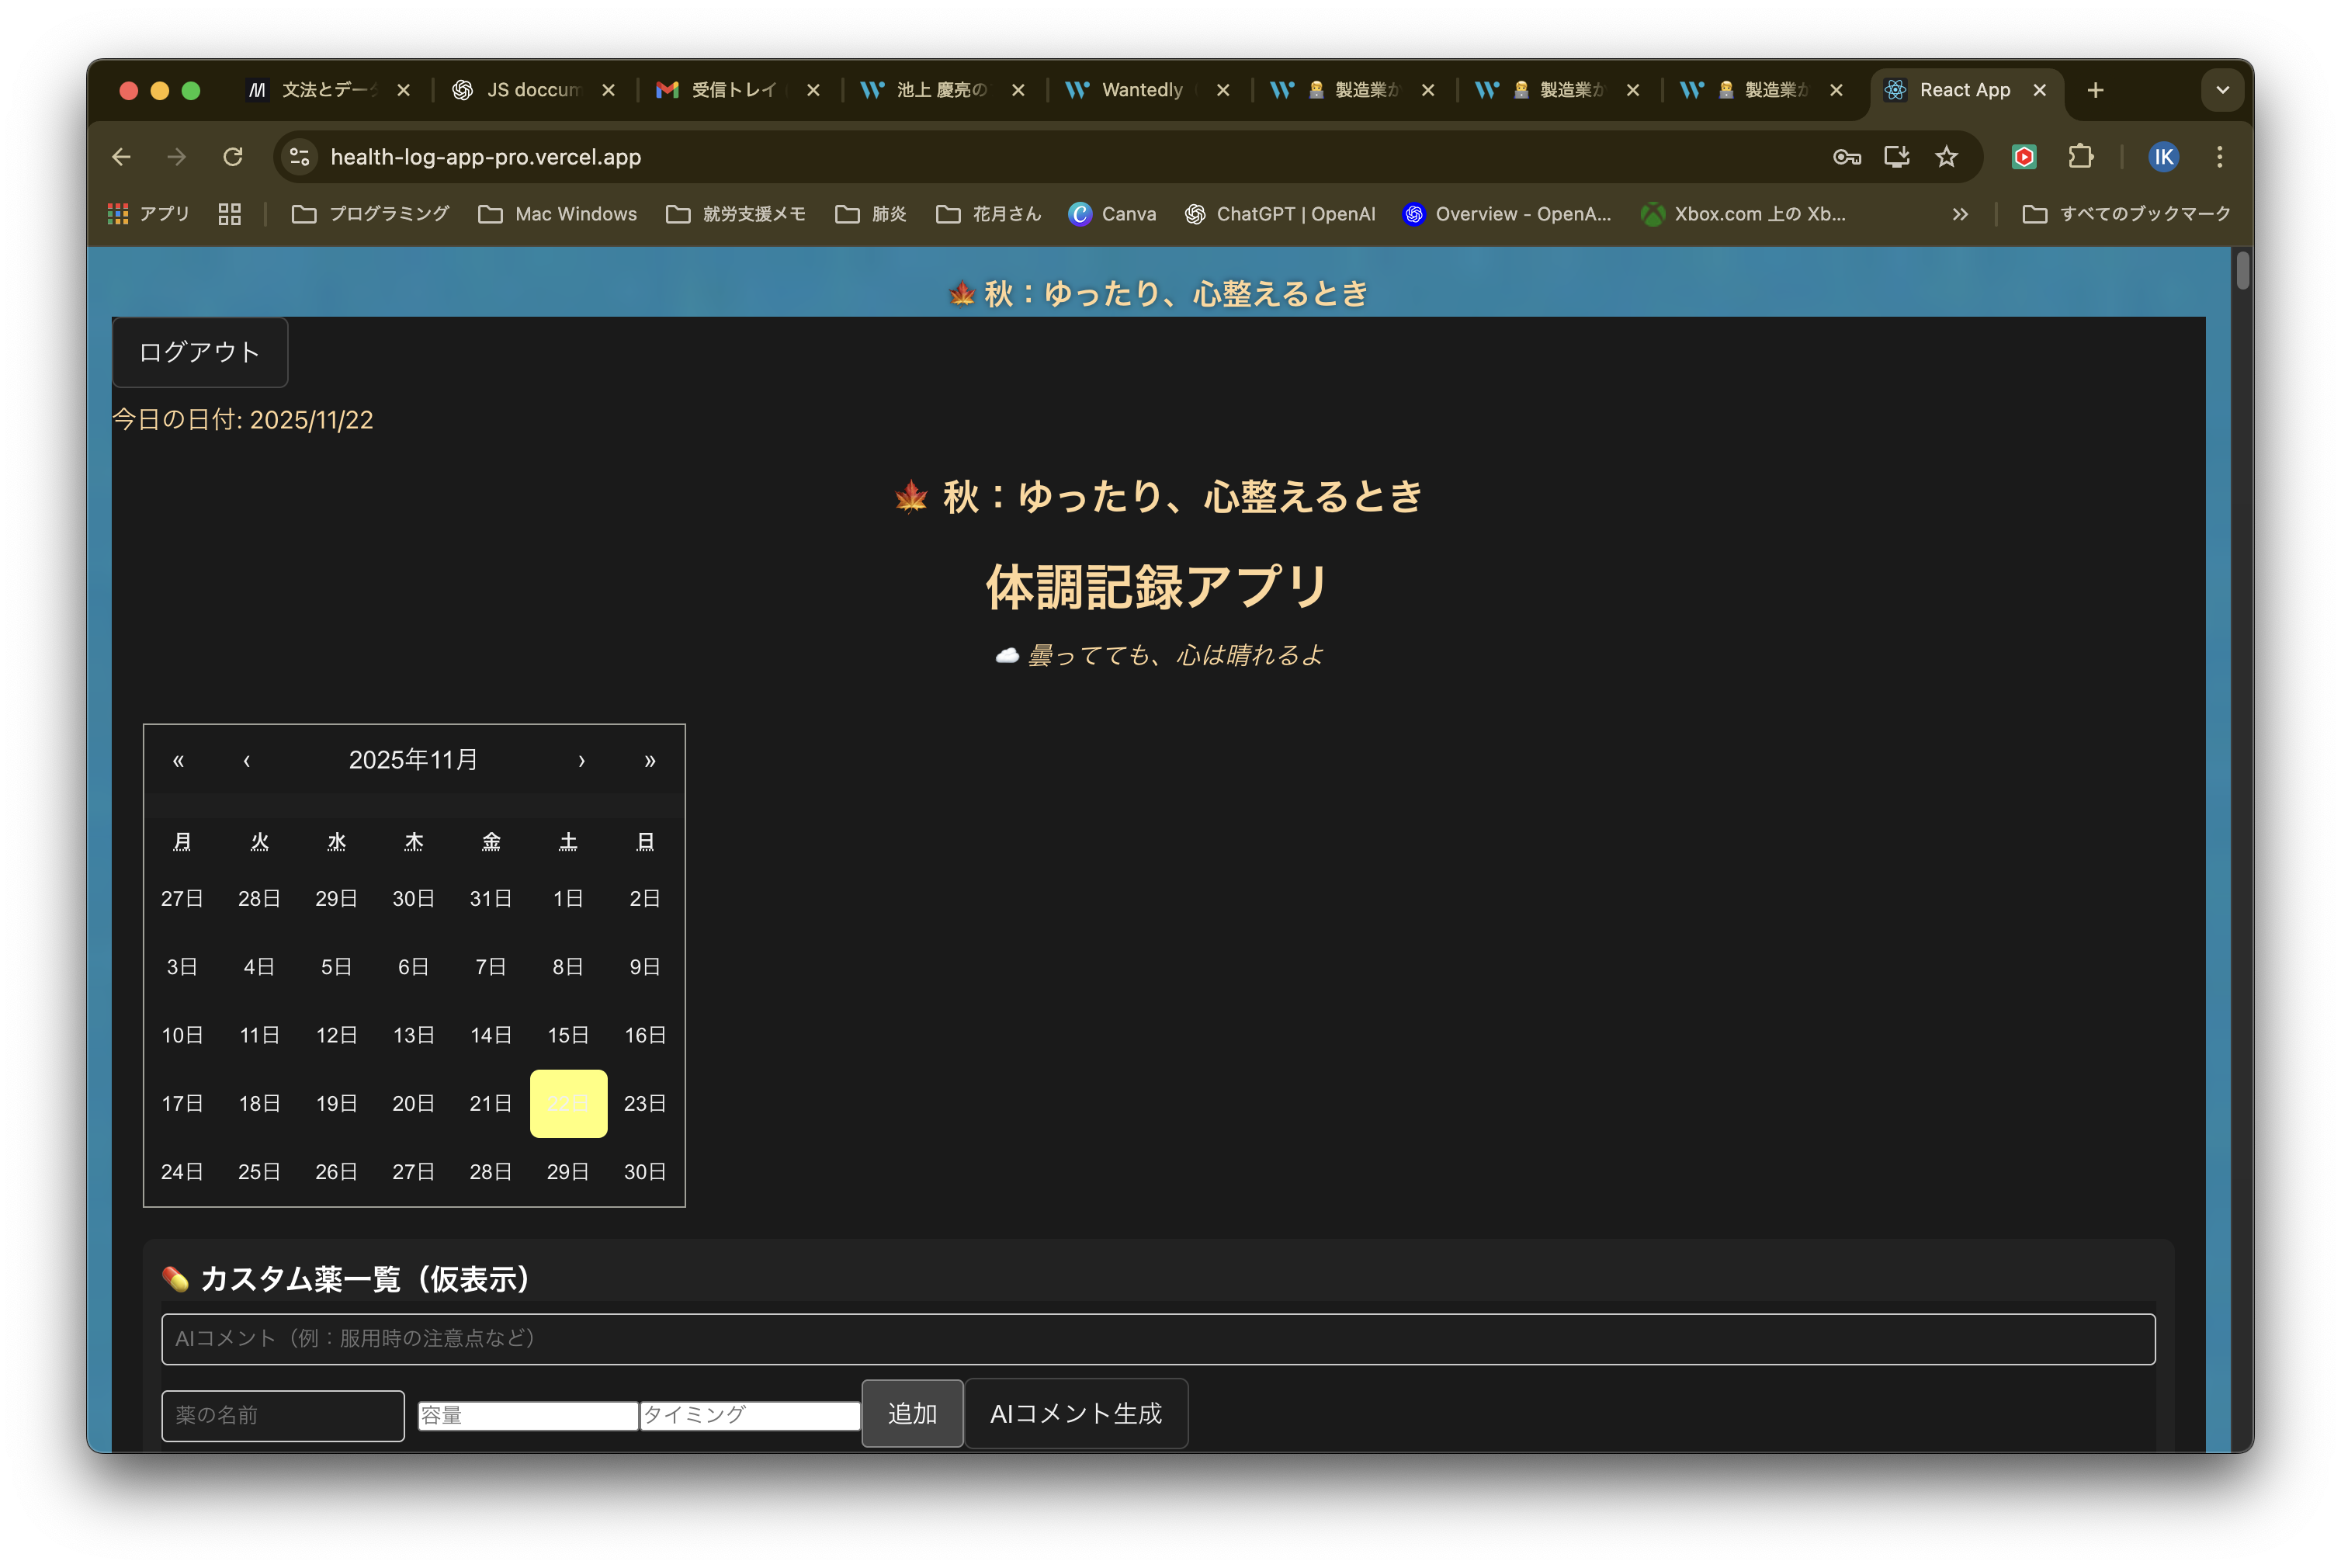Click the password key icon in address bar

(1846, 156)
